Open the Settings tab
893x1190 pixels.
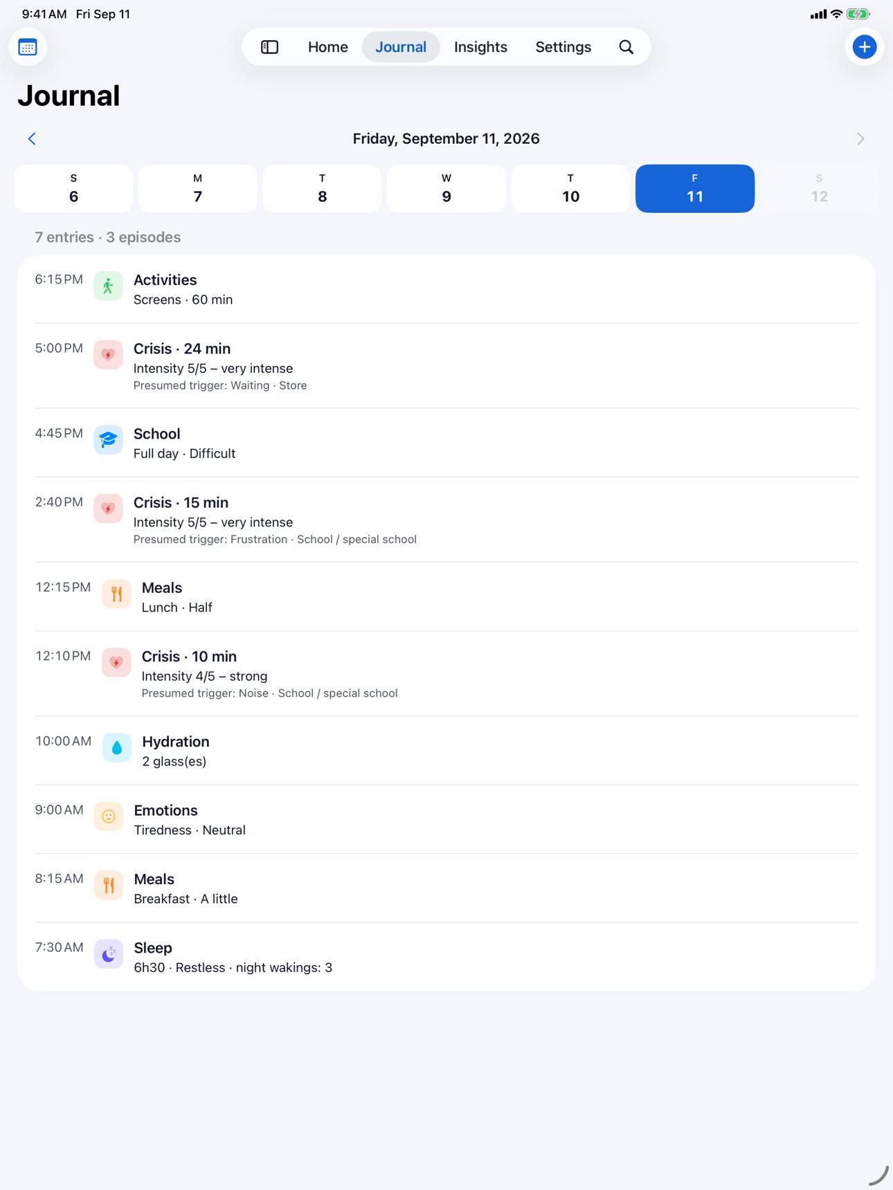click(x=563, y=47)
